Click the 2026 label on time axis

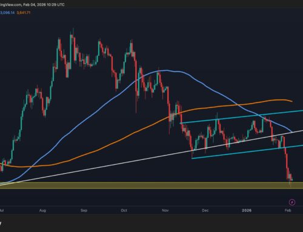coord(247,210)
